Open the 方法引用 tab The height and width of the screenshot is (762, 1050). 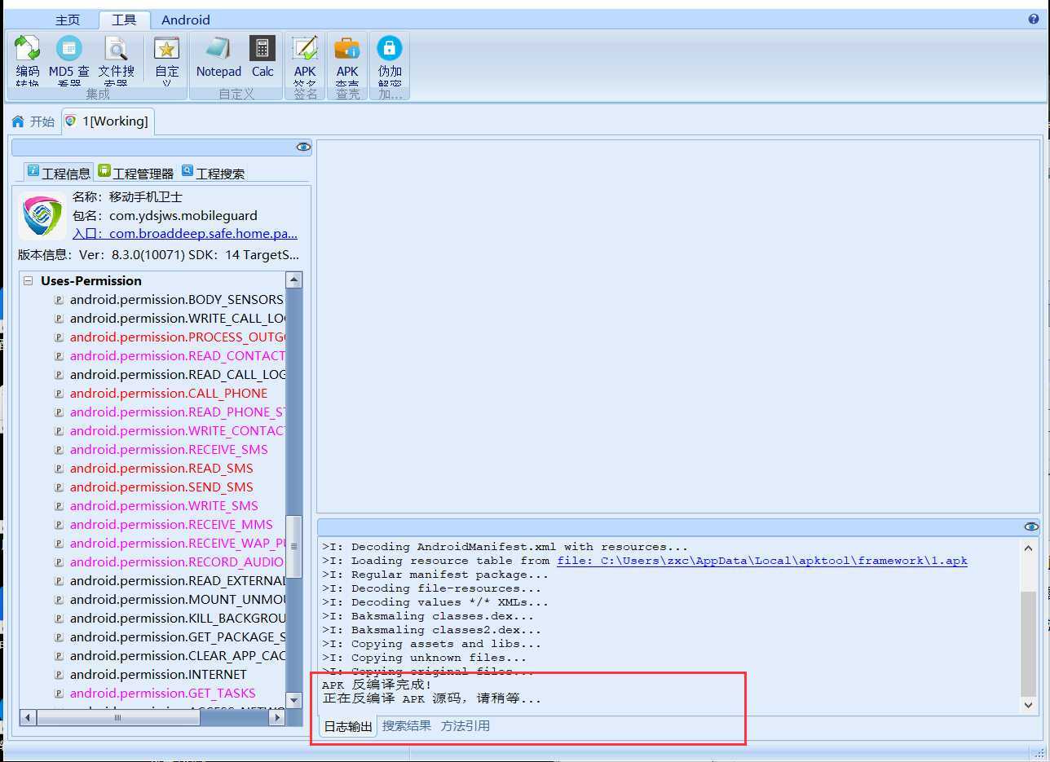click(x=465, y=725)
